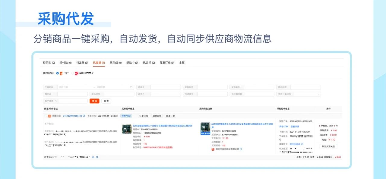The height and width of the screenshot is (179, 386).
Task: Select the second store radio button
Action: (x=72, y=73)
